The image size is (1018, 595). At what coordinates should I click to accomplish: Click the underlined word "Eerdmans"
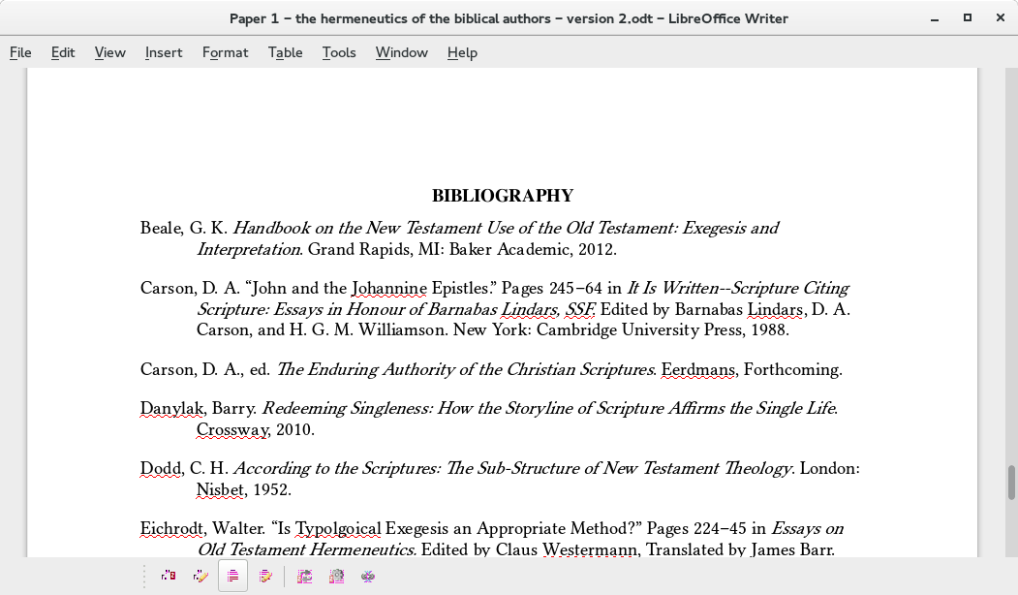698,369
